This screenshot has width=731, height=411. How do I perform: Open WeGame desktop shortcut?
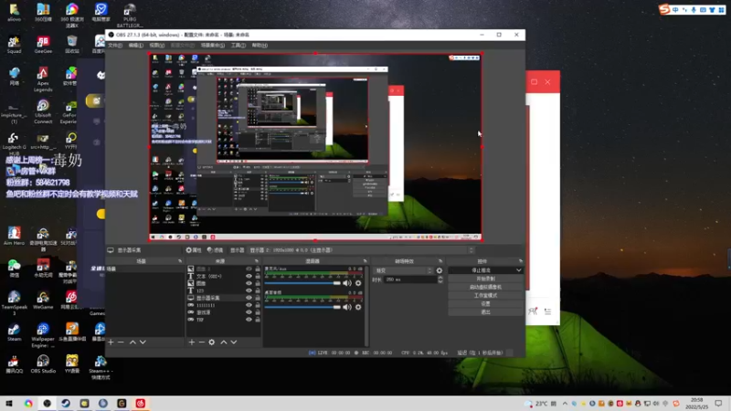43,300
